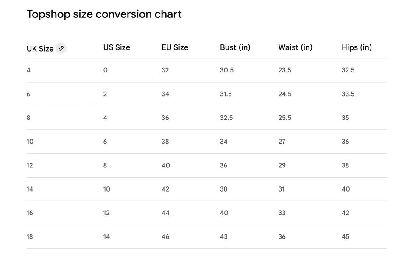Screen dimensions: 407x261
Task: Select the bust value 43 cell
Action: [x=223, y=236]
